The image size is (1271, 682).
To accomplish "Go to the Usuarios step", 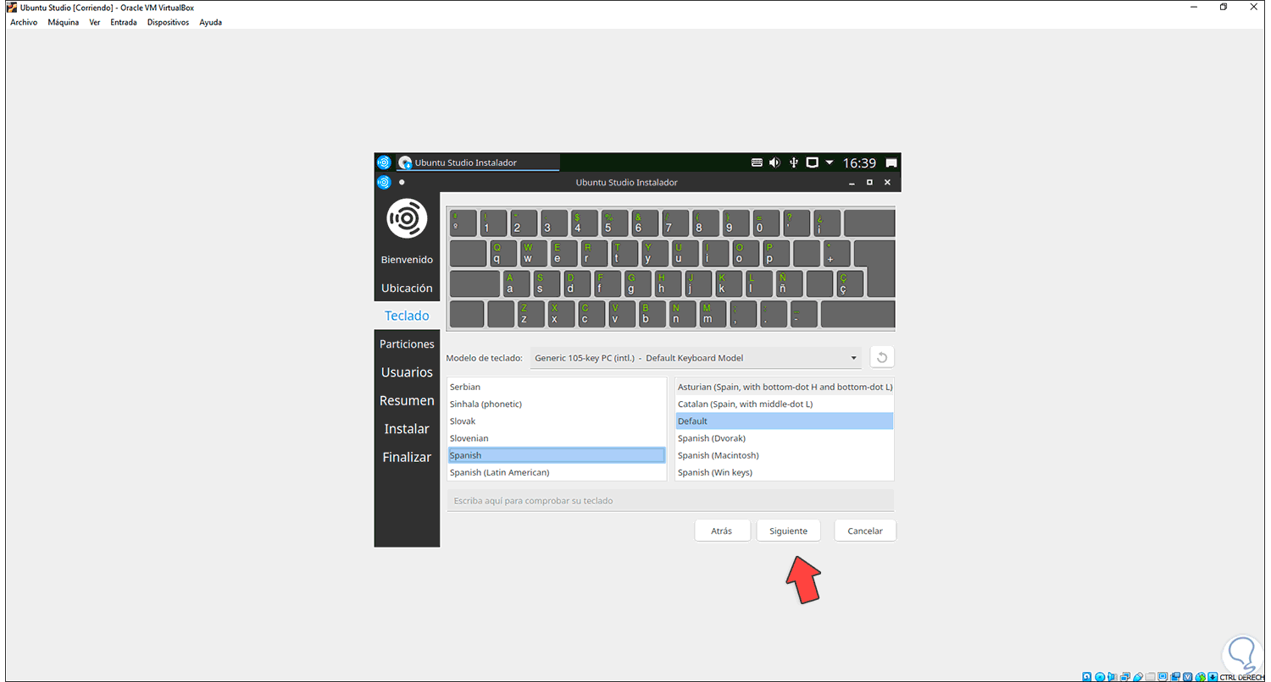I will point(407,372).
